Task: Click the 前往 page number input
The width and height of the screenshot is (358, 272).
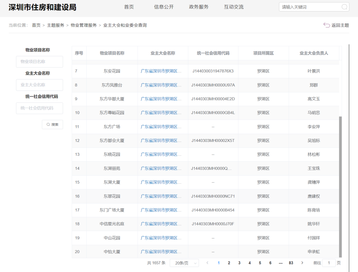Action: [x=329, y=263]
